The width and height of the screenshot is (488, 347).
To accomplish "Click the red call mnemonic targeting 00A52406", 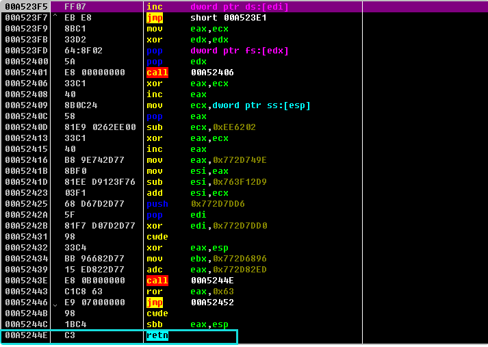I will coord(157,73).
